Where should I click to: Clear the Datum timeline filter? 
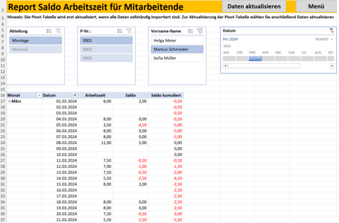tap(332, 31)
